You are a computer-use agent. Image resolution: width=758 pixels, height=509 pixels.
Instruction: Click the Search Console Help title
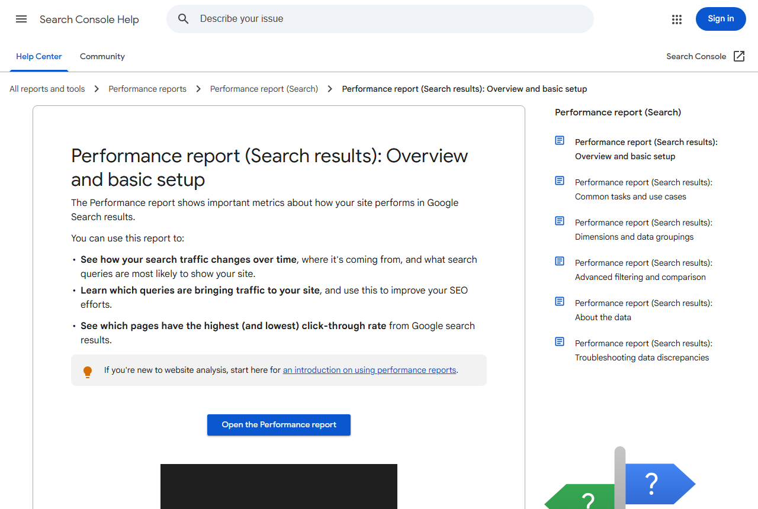pos(89,20)
